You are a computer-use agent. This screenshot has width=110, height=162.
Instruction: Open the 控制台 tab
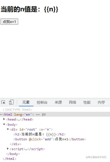coord(42,102)
